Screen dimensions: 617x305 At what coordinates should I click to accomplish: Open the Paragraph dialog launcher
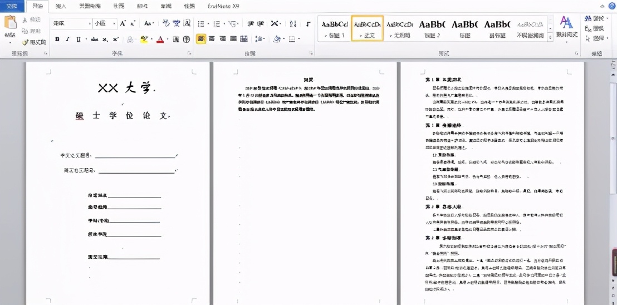click(311, 53)
